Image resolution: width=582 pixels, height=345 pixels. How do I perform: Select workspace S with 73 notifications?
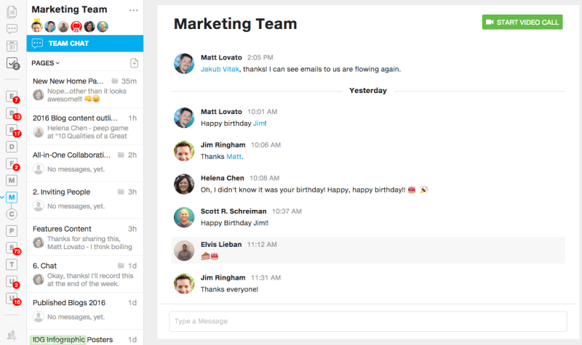12,248
